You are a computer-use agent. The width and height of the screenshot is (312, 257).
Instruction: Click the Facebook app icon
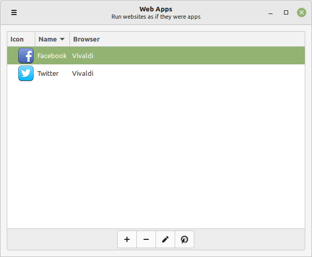26,56
